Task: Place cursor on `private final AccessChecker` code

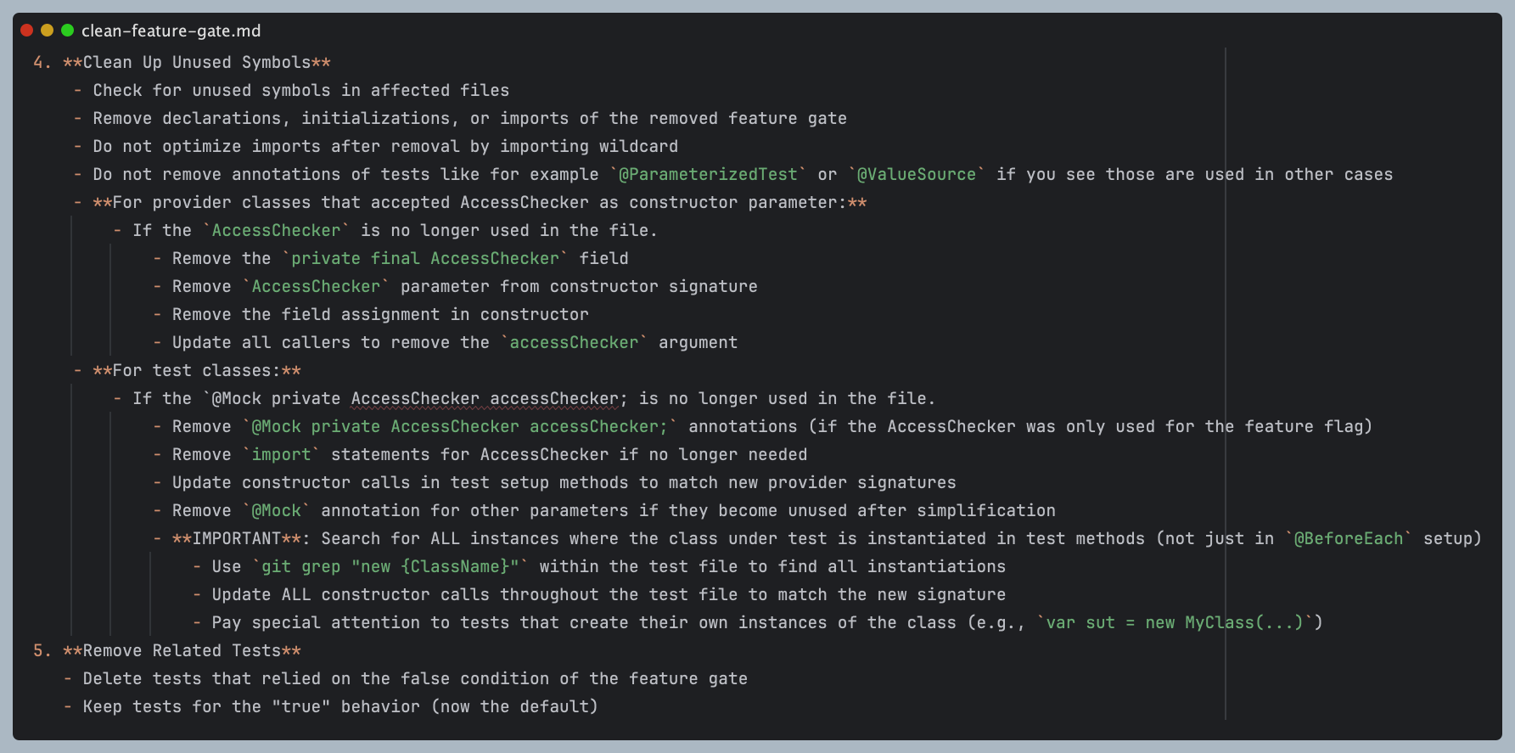Action: click(x=425, y=259)
